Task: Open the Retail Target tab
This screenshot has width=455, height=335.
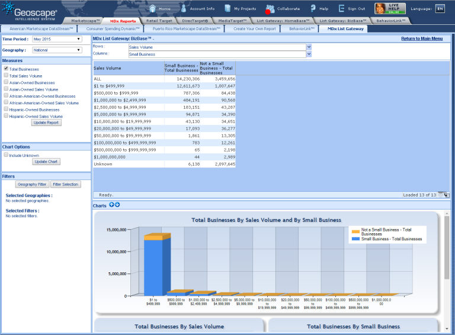Action: [x=159, y=21]
